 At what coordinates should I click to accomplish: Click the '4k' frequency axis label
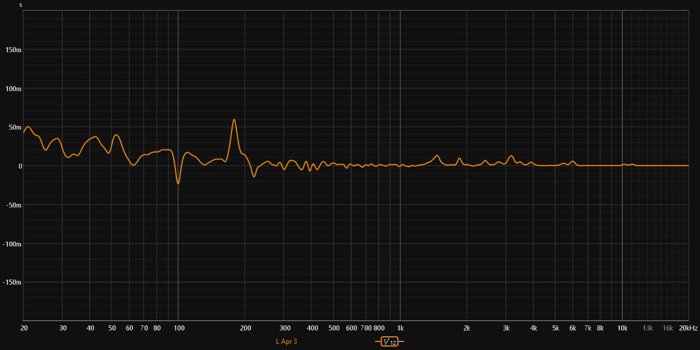pyautogui.click(x=534, y=328)
